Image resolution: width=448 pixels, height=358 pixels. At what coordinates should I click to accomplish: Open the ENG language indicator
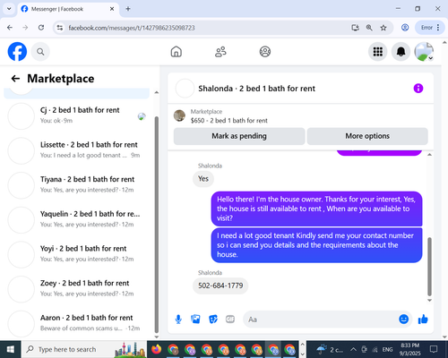point(387,349)
